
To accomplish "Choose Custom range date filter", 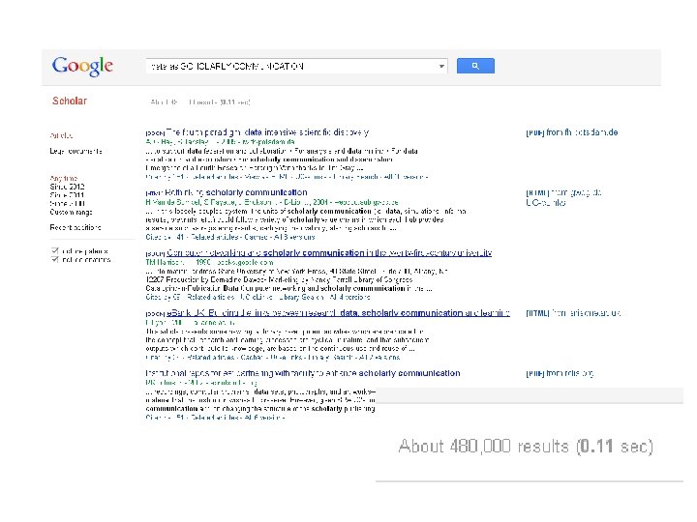I will click(71, 212).
